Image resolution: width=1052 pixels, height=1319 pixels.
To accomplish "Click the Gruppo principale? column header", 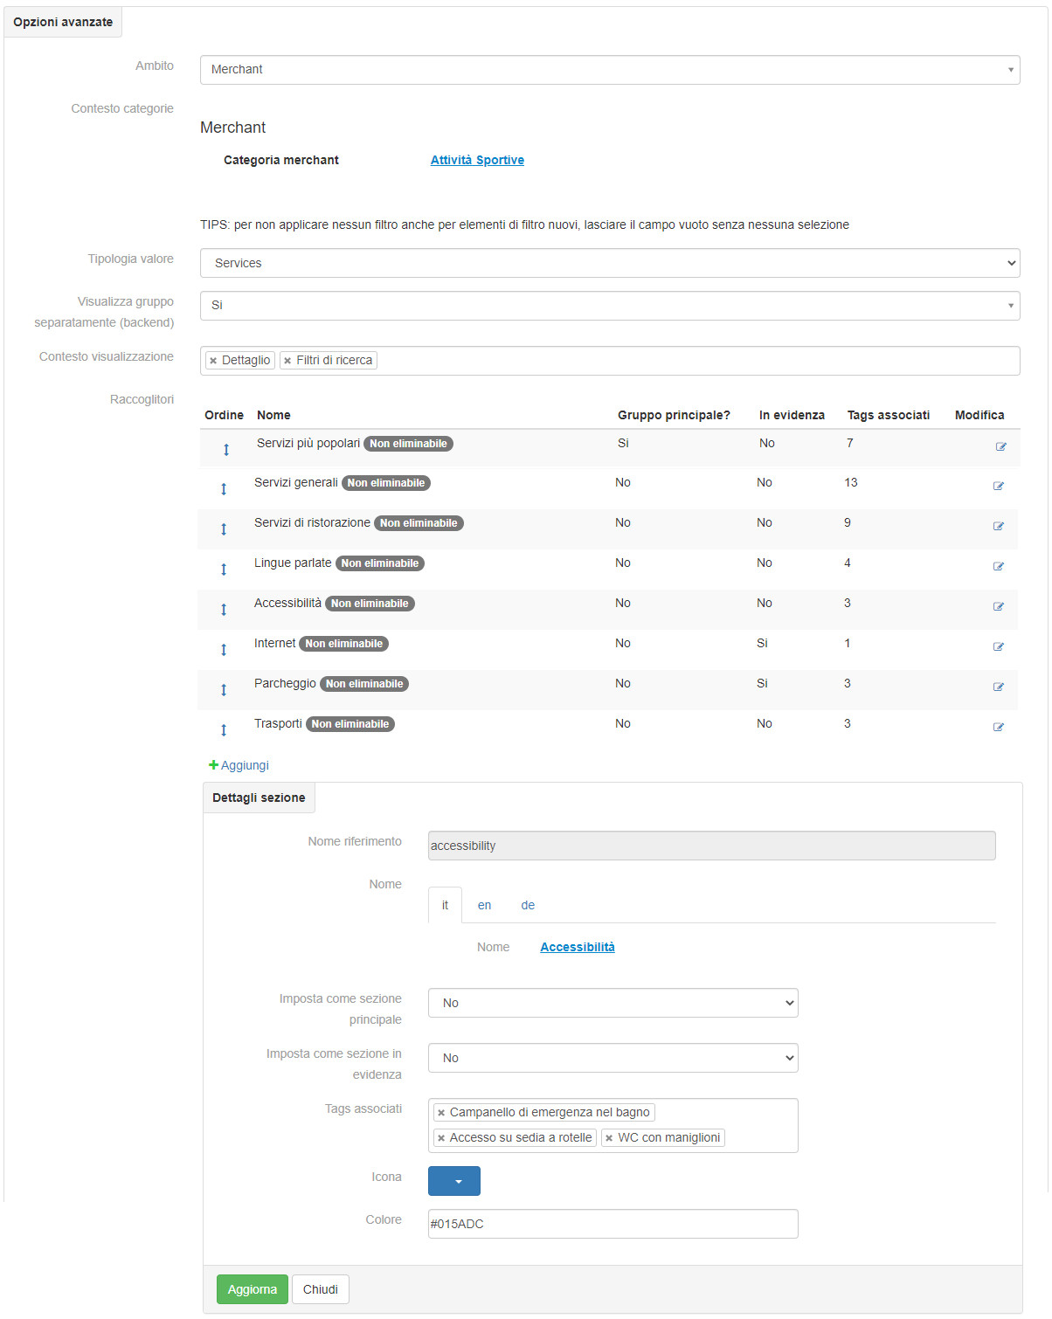I will tap(674, 415).
